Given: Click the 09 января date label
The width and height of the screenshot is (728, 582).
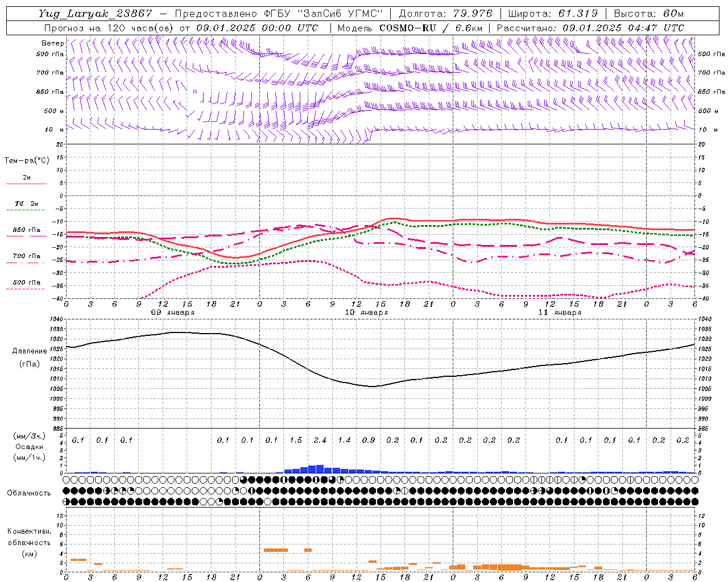Looking at the screenshot, I should tap(172, 313).
